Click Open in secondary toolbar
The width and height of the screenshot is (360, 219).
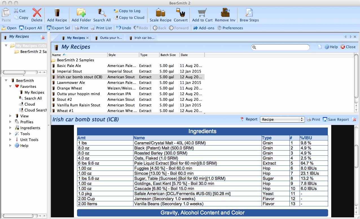point(9,28)
